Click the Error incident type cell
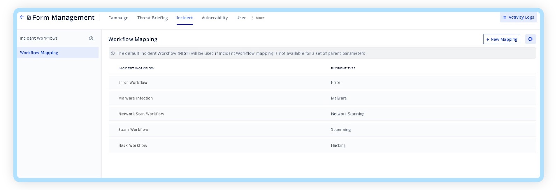The image size is (557, 190). [x=336, y=82]
